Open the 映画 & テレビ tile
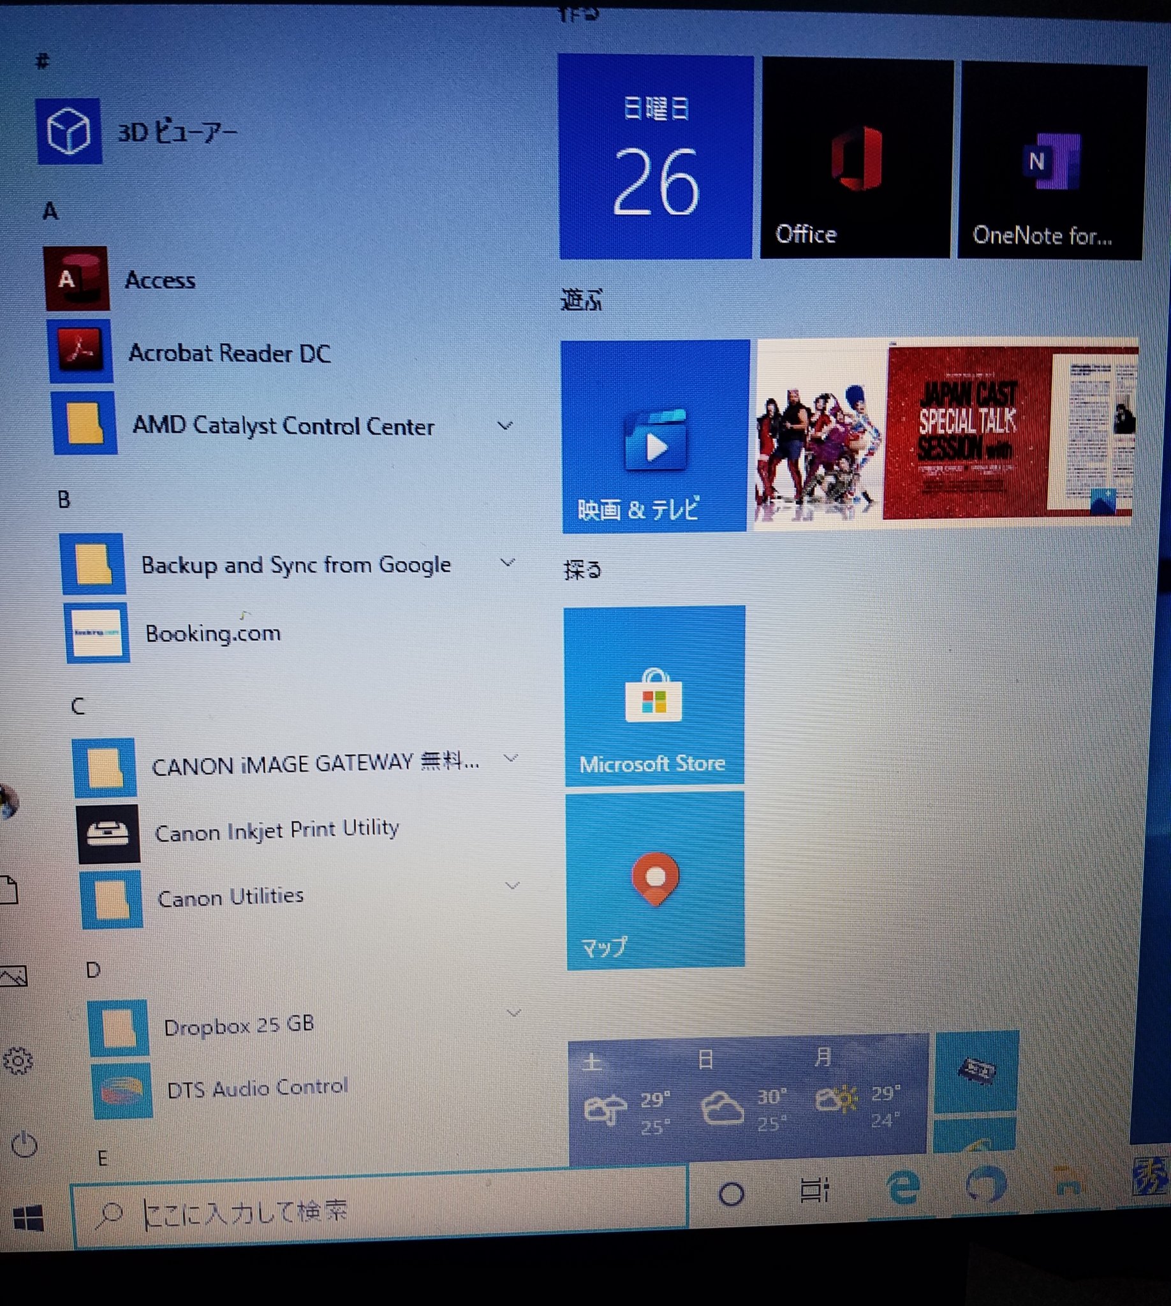Screen dimensions: 1171x1306 (655, 436)
